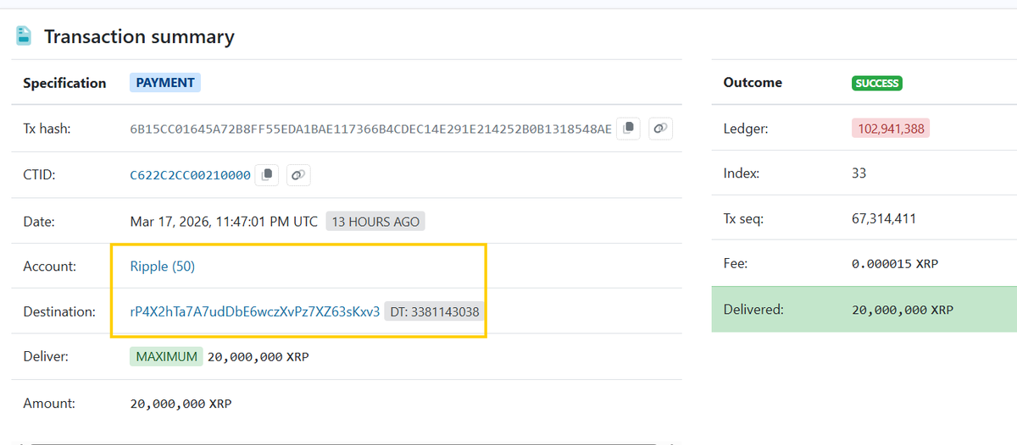Click the MAXIMUM deliver badge
The height and width of the screenshot is (445, 1017).
pos(166,357)
